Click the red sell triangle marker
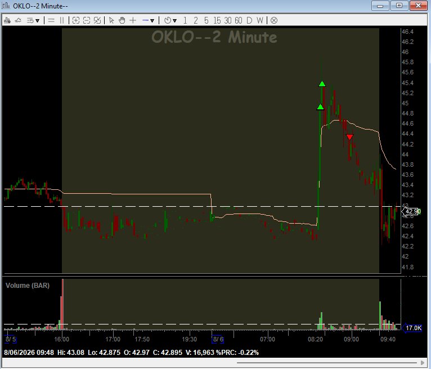 click(349, 137)
